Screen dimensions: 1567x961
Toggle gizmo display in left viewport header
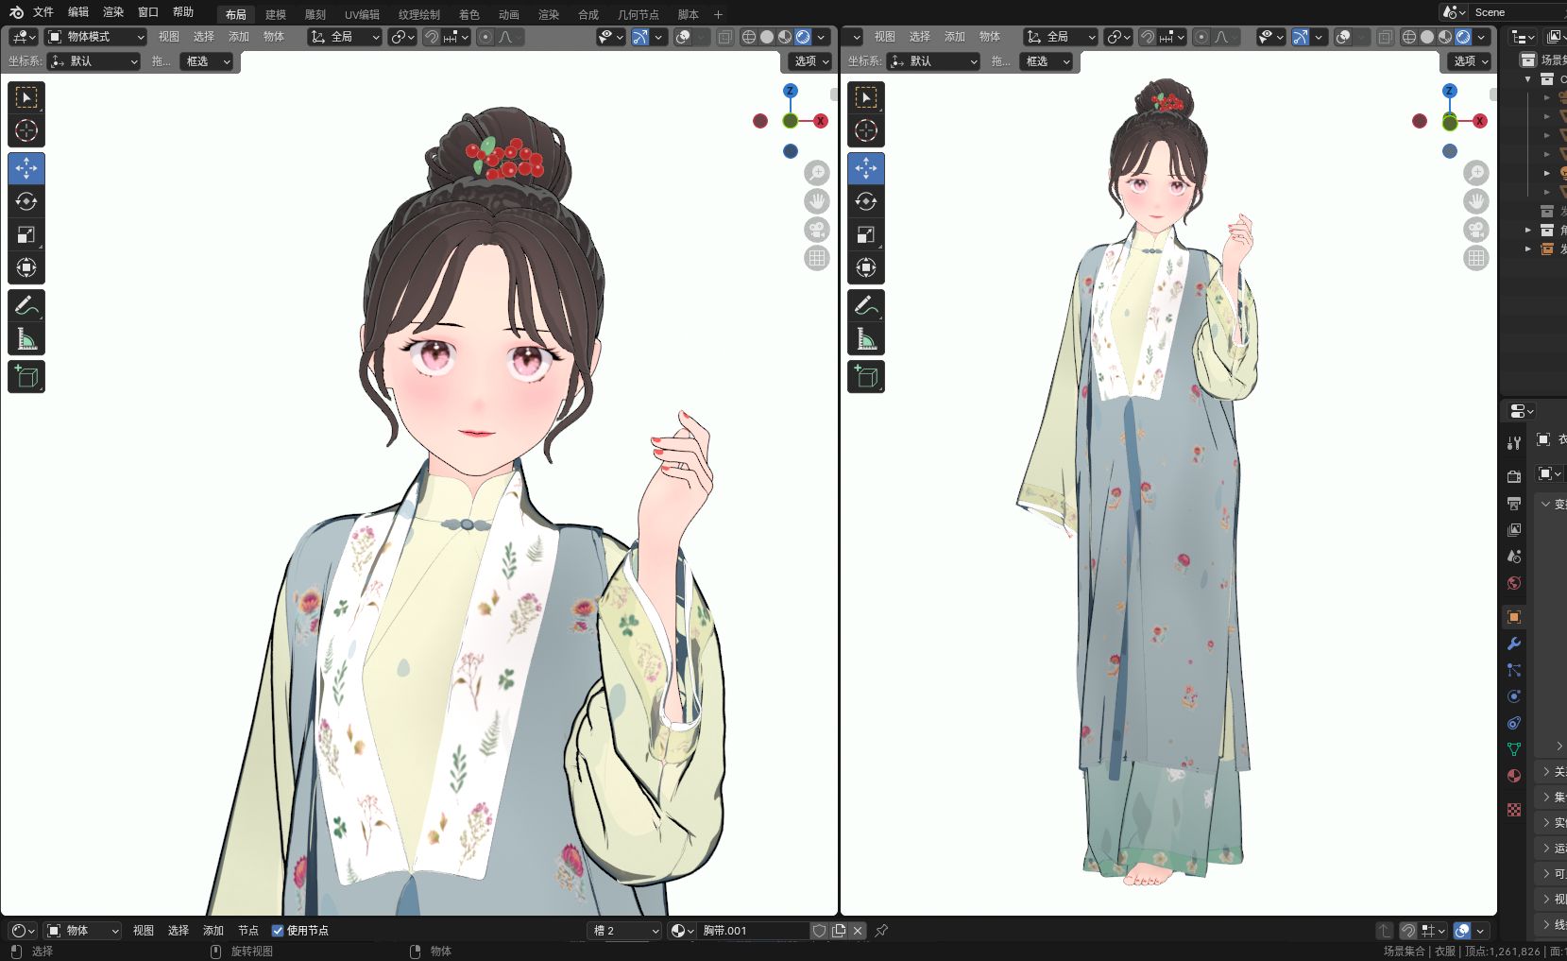pyautogui.click(x=640, y=37)
